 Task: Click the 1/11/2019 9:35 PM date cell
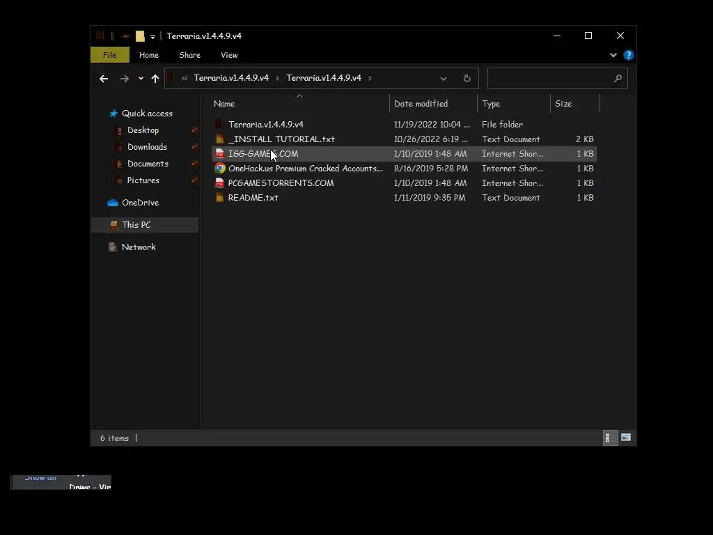coord(430,197)
